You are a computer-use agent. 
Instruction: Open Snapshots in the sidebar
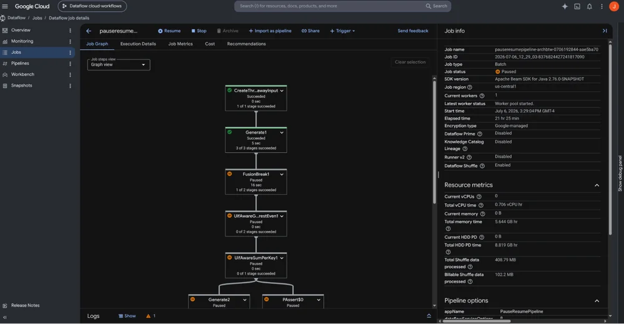pyautogui.click(x=21, y=86)
